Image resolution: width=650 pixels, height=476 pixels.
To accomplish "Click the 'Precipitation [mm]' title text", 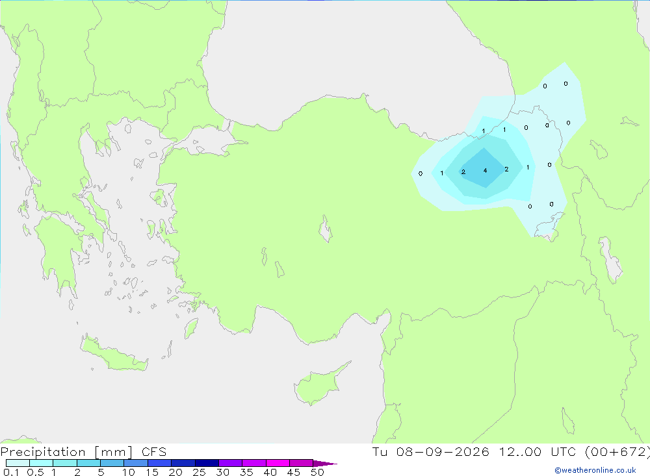I will (66, 452).
